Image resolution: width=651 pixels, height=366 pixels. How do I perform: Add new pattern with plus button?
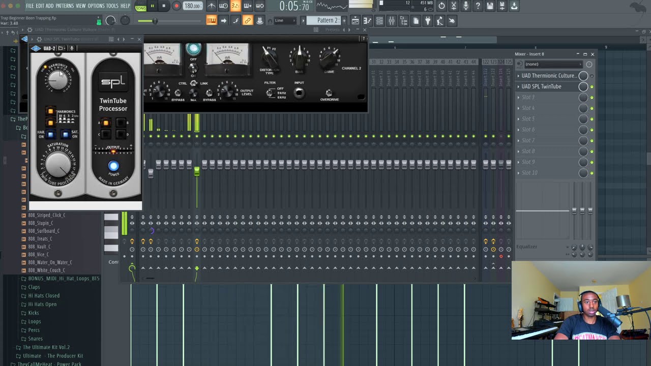pyautogui.click(x=344, y=20)
